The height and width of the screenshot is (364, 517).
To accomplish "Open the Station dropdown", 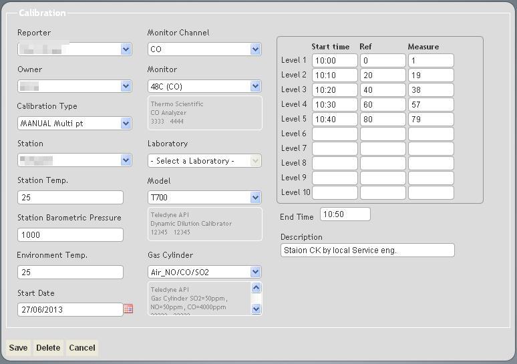I will tap(126, 160).
